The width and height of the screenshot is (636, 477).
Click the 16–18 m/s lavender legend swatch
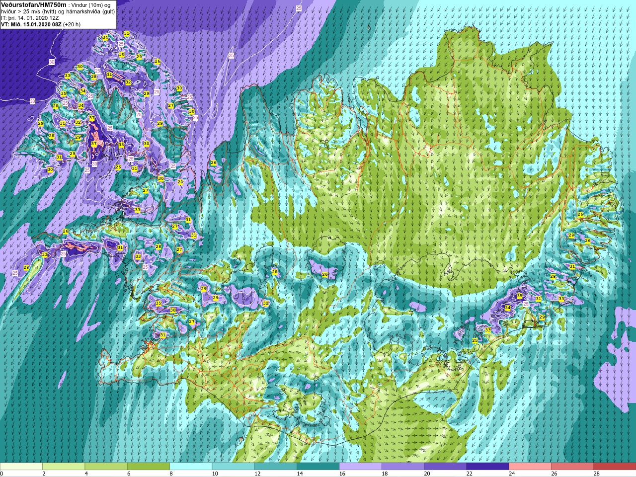(360, 467)
